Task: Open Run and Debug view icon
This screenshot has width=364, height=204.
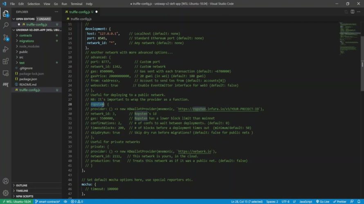Action: [x=6, y=49]
